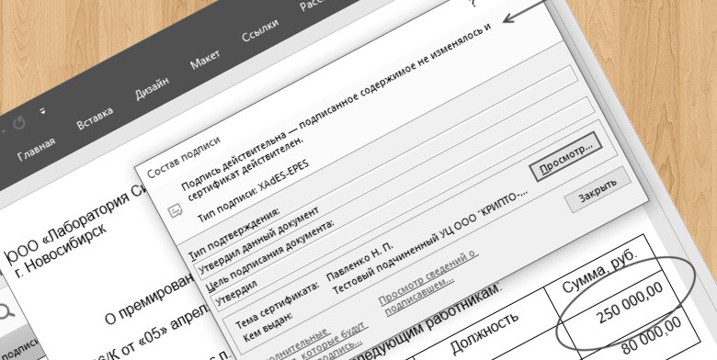Click the Состав подписи dialog title
This screenshot has height=360, width=717.
click(183, 157)
